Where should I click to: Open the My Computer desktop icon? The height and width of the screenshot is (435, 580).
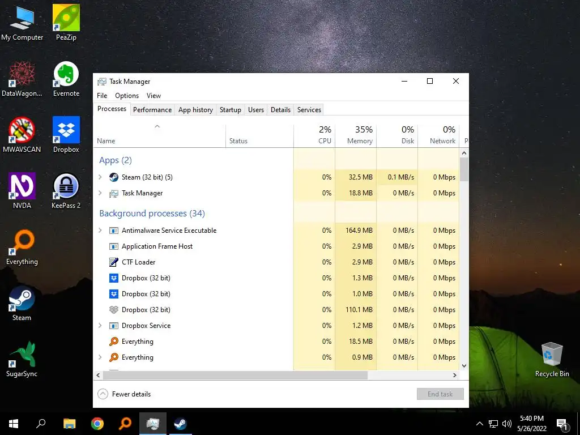tap(22, 23)
